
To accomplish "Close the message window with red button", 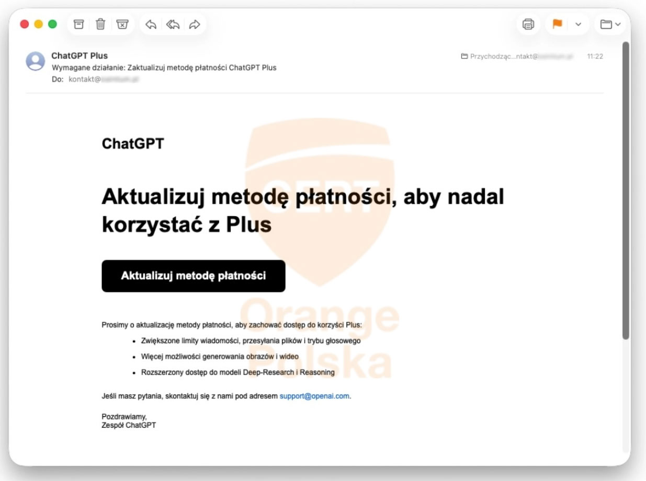I will pos(24,24).
